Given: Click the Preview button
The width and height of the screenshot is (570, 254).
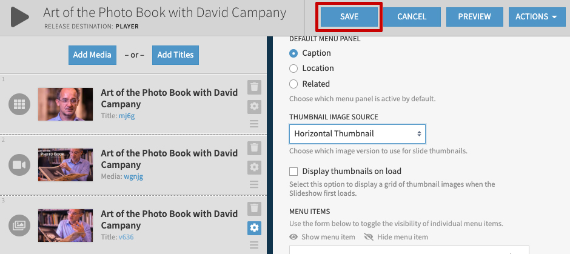Looking at the screenshot, I should (475, 17).
